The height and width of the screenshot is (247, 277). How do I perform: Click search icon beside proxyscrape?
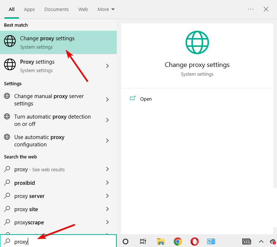click(x=7, y=222)
